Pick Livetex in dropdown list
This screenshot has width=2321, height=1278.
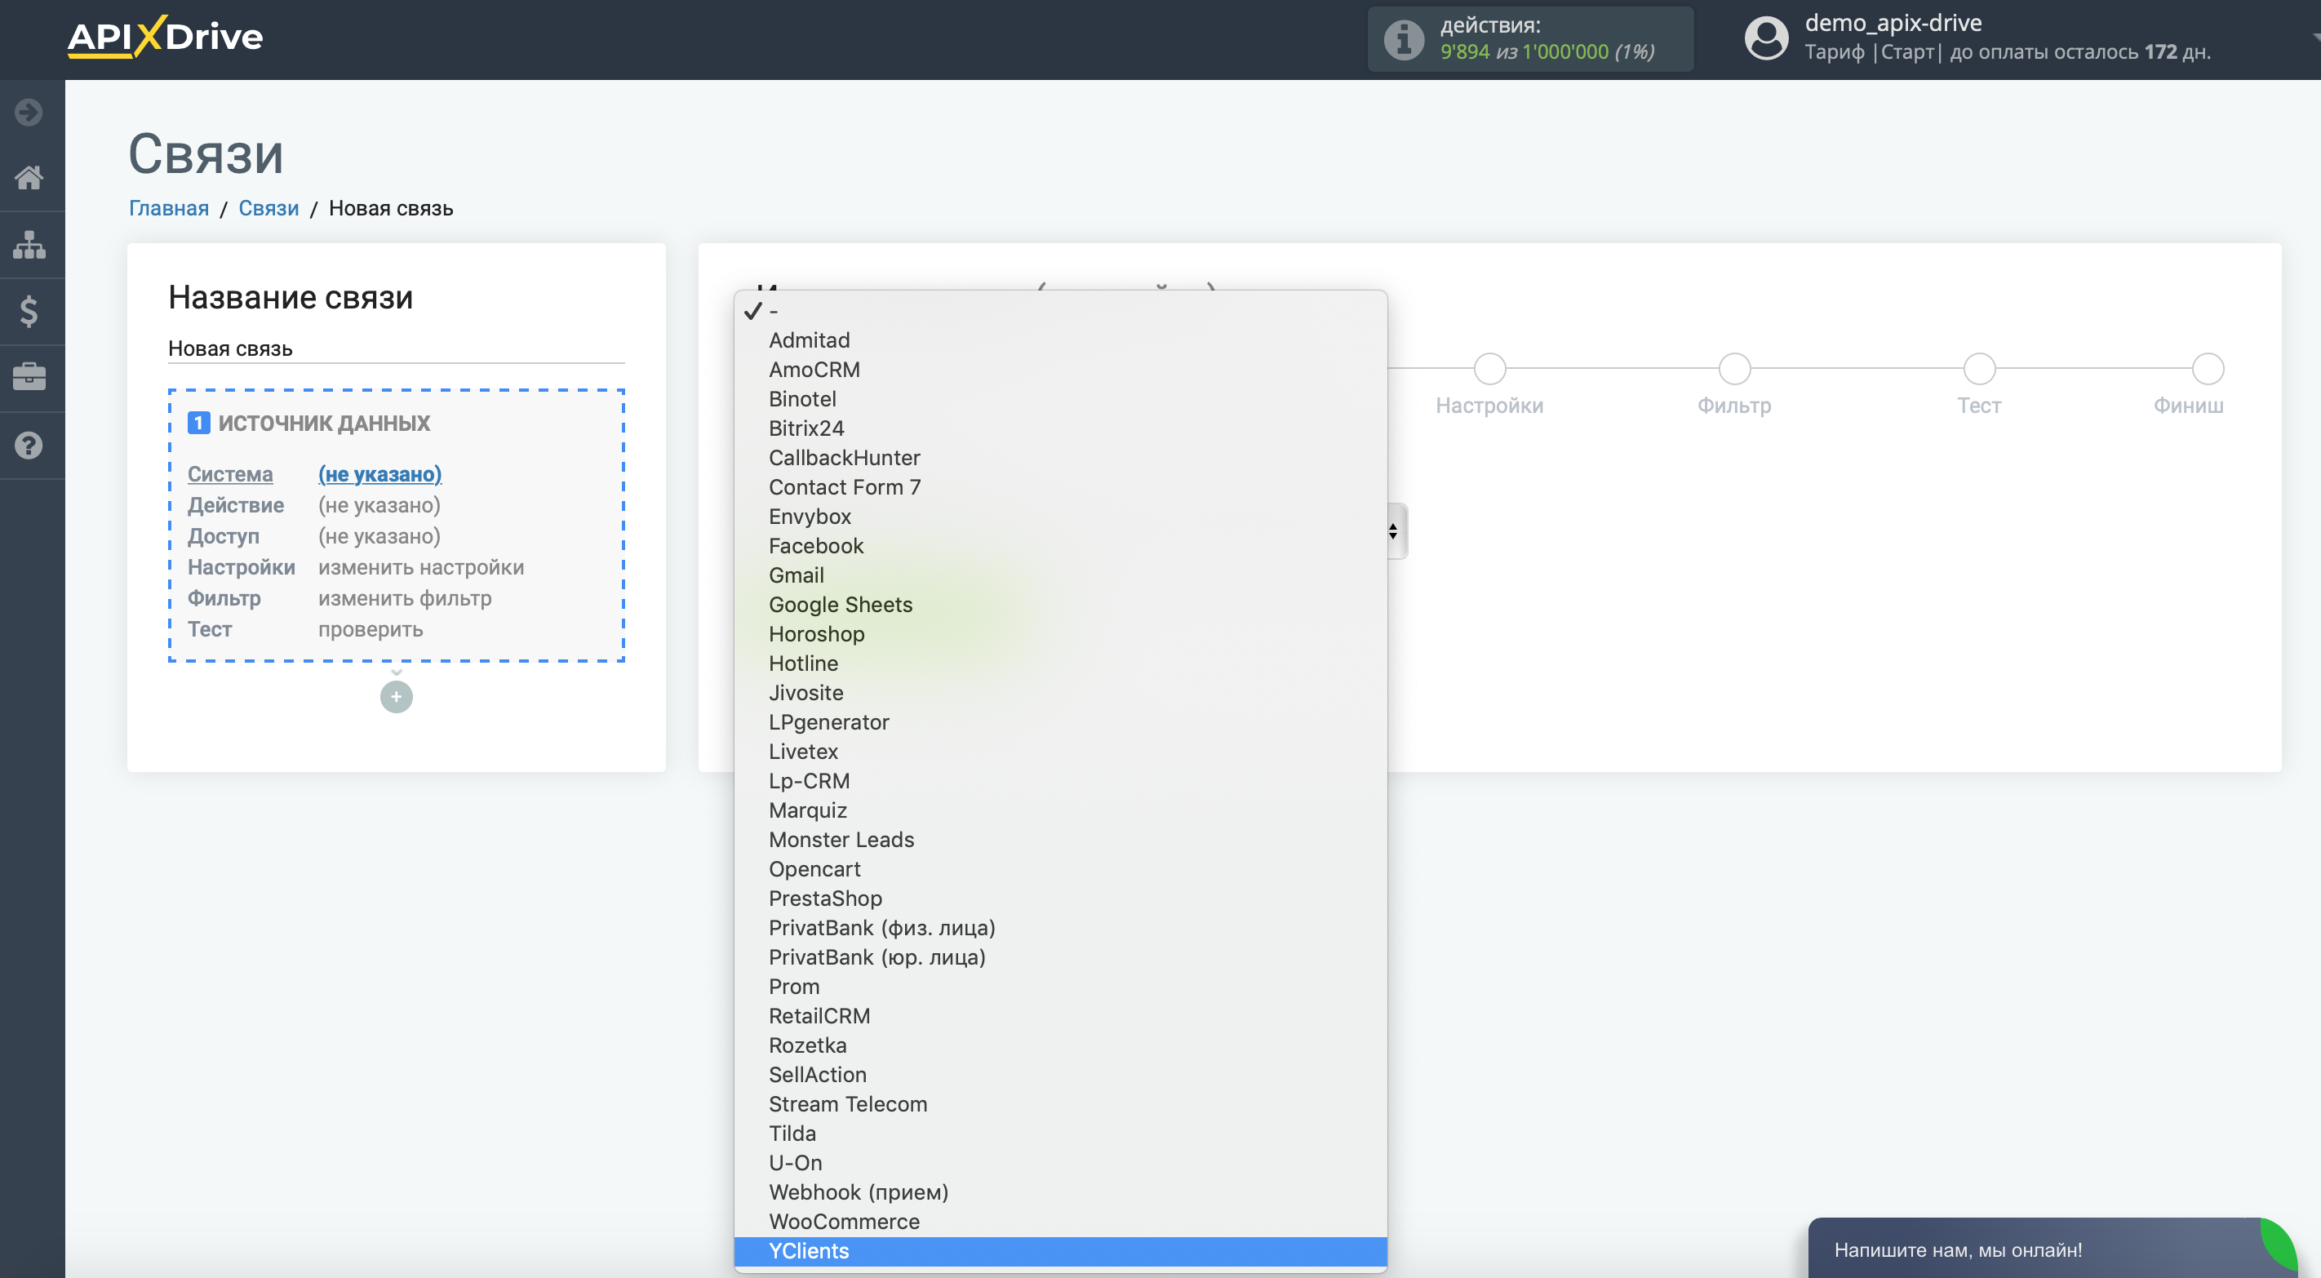pos(1060,752)
